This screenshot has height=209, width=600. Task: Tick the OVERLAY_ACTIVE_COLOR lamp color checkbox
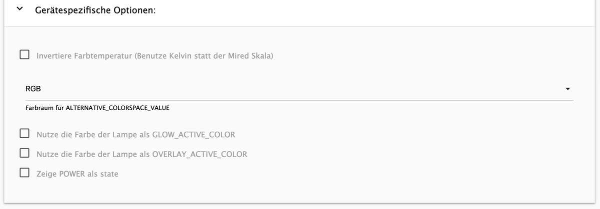(24, 154)
